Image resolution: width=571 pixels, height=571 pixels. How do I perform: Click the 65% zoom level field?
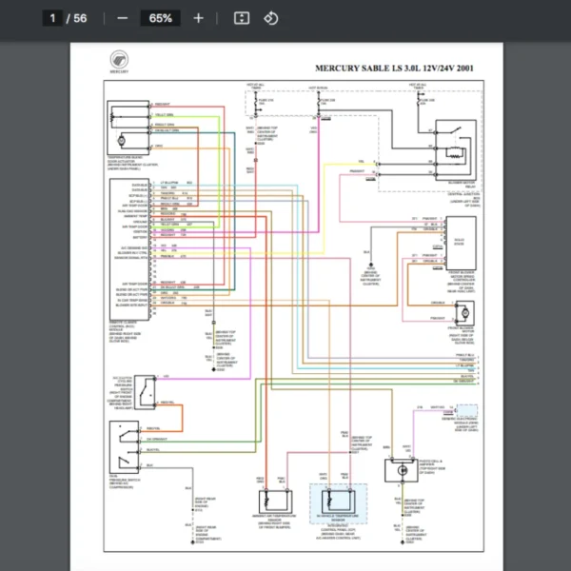click(160, 18)
